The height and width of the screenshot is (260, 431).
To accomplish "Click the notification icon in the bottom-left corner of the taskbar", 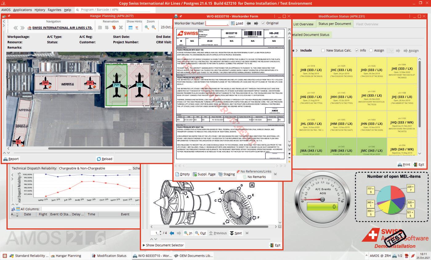I will [x=5, y=256].
